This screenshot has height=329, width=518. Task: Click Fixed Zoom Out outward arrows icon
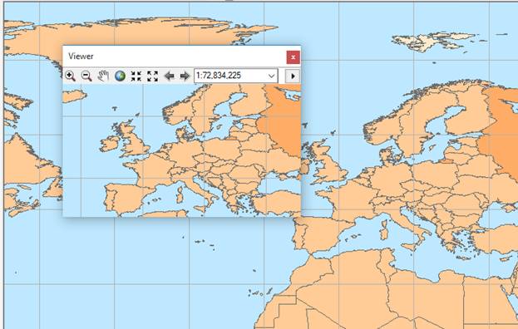pyautogui.click(x=152, y=76)
